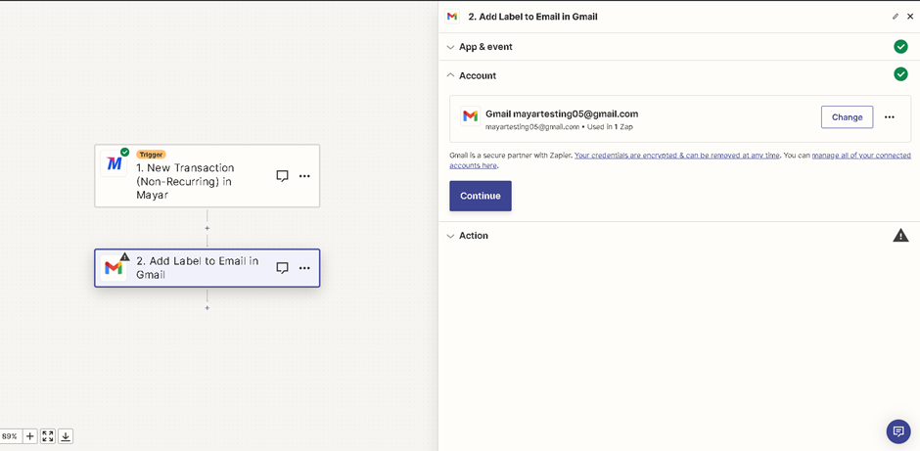Zoom in on the canvas
Viewport: 920px width, 451px height.
tap(30, 436)
